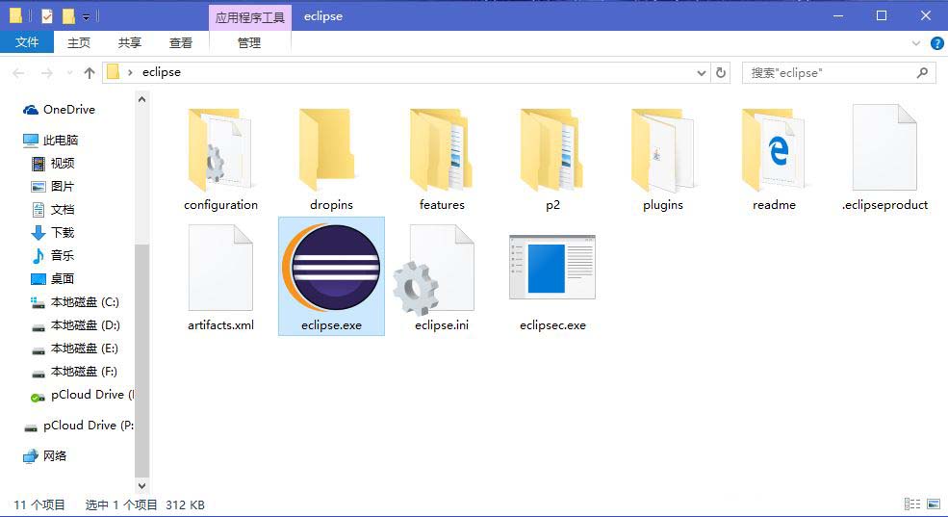Open the features folder
This screenshot has height=517, width=948.
click(442, 159)
